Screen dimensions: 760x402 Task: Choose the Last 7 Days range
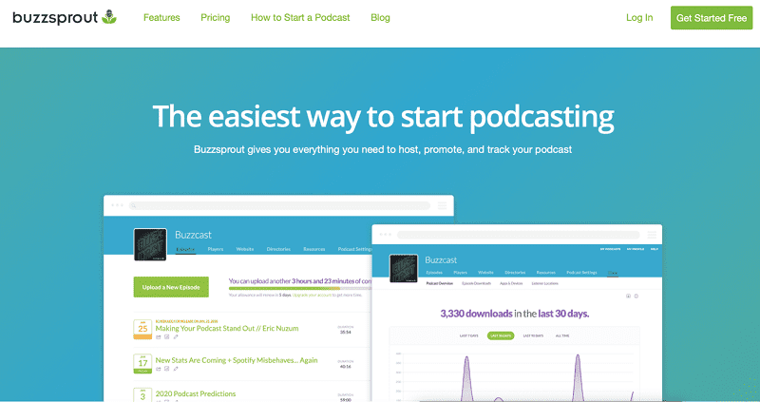468,335
